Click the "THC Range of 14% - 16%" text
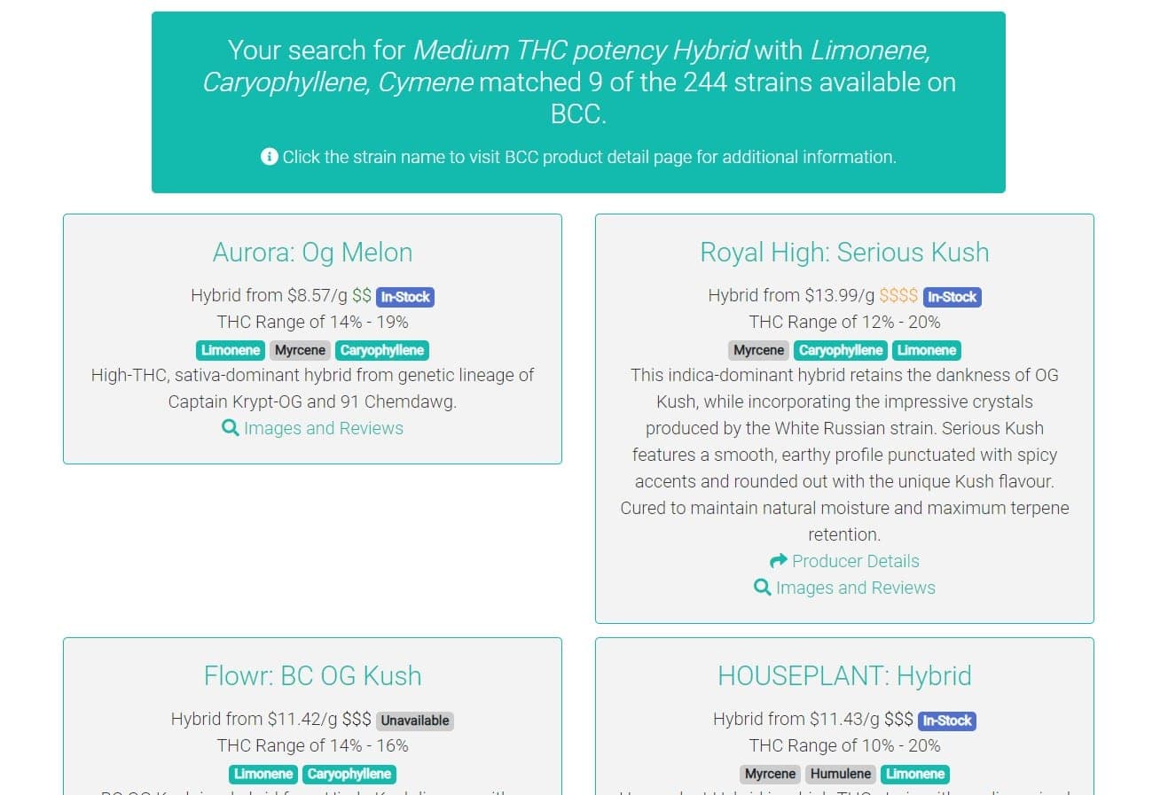 [312, 746]
